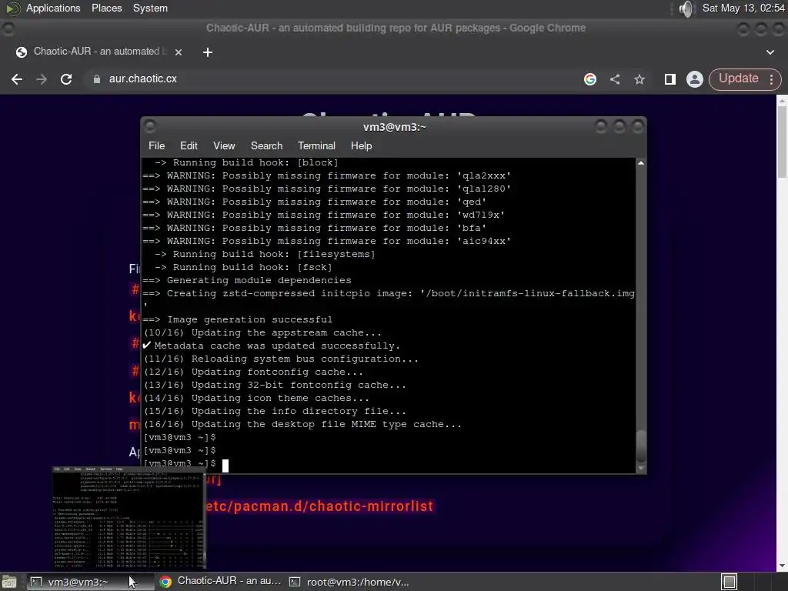
Task: Click the MATE logo icon
Action: coord(12,8)
